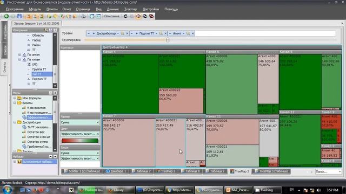Open the Модуль menu
The width and height of the screenshot is (346, 194).
pyautogui.click(x=35, y=9)
